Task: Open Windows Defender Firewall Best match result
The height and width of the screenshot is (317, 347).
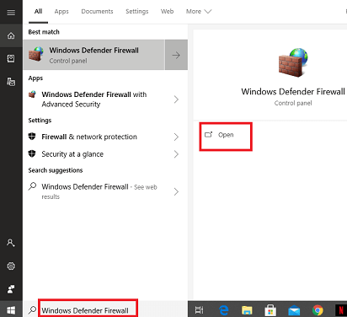Action: [x=93, y=55]
